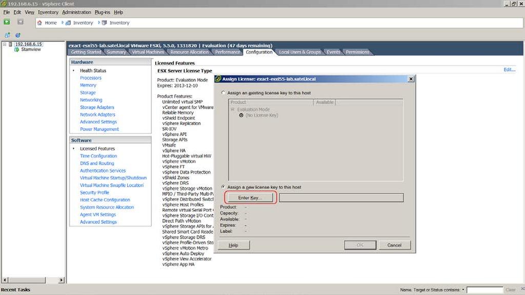Switch to the Events tab

(333, 52)
